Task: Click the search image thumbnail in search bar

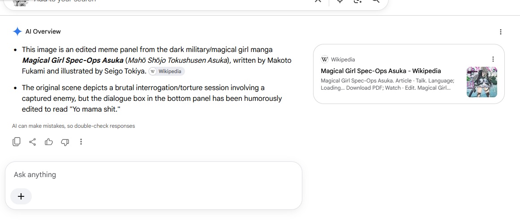Action: tap(20, 2)
